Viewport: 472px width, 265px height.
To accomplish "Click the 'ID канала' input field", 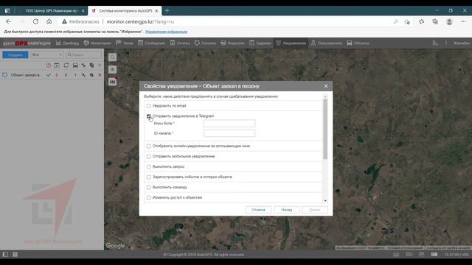I will [229, 133].
